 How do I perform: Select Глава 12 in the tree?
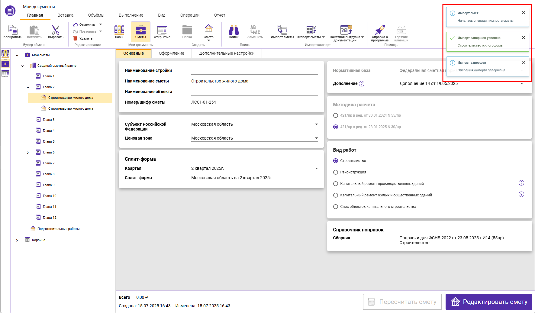50,218
